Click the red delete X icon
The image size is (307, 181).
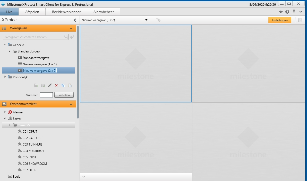56,85
